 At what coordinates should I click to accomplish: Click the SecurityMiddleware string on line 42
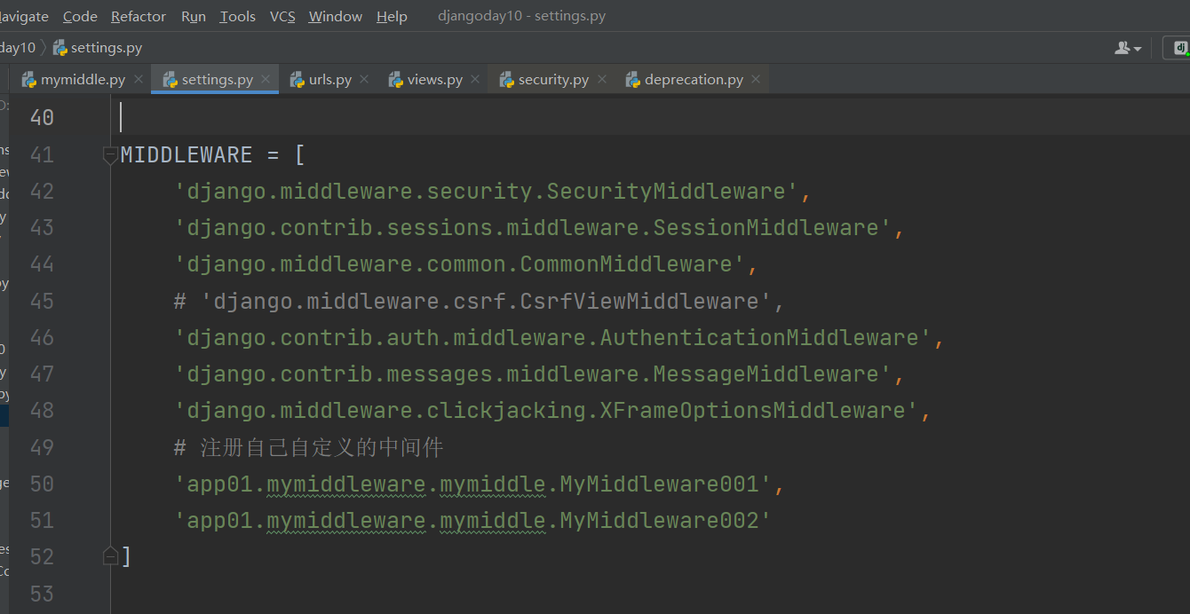tap(487, 192)
